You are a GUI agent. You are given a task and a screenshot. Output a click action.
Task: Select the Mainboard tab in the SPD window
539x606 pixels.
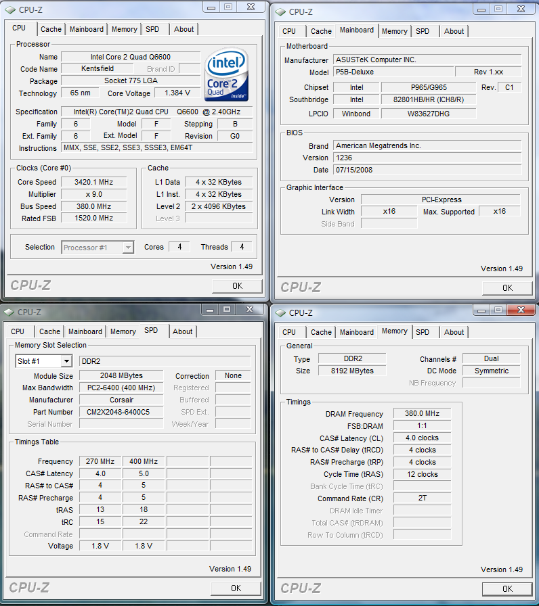(x=85, y=331)
